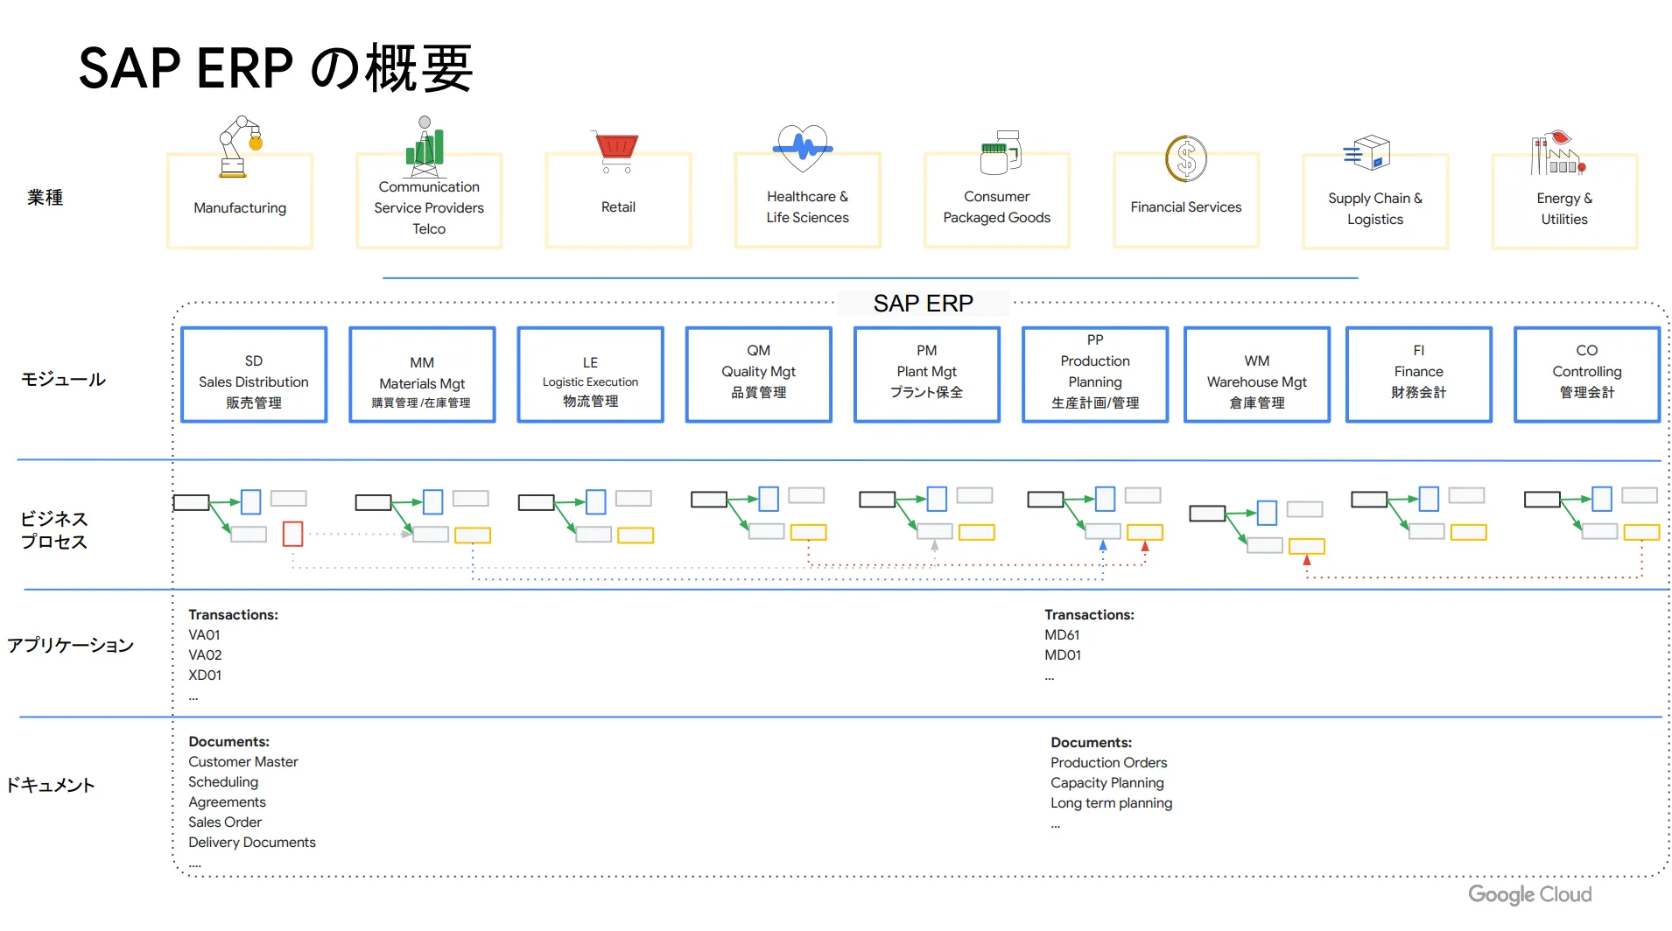Image resolution: width=1672 pixels, height=931 pixels.
Task: Click the Financial Services dollar coin icon
Action: pos(1186,158)
